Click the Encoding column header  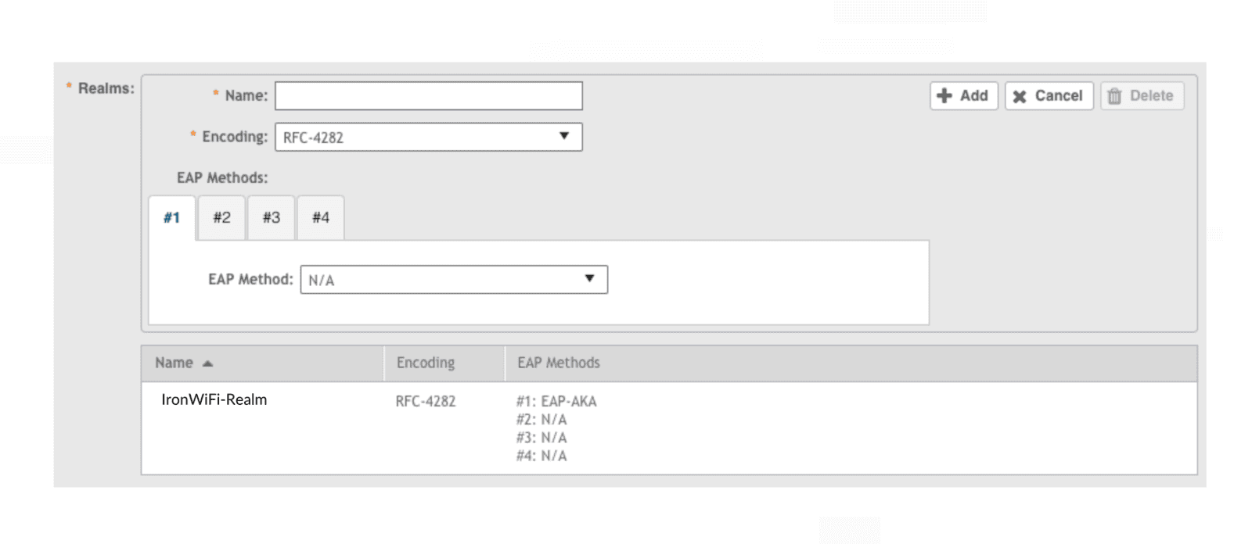(x=444, y=363)
